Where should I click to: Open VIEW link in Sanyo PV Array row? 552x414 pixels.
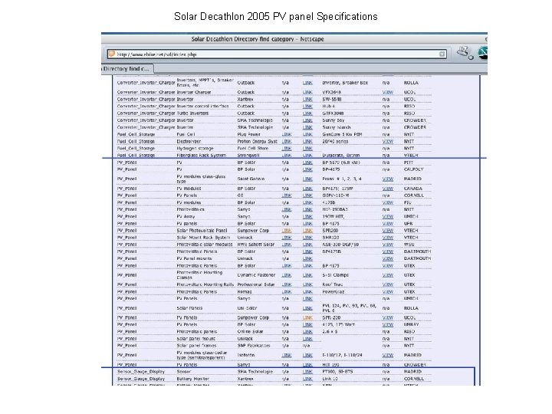coord(388,216)
